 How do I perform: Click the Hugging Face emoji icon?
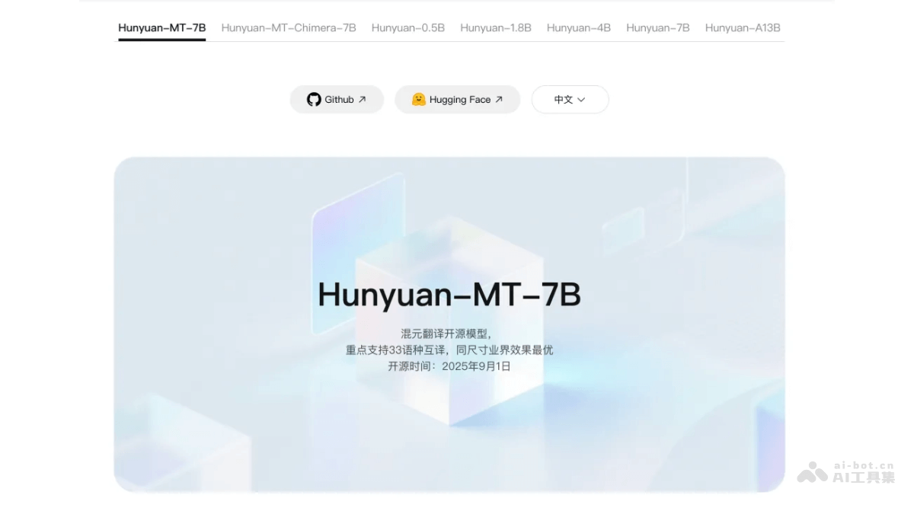tap(418, 100)
